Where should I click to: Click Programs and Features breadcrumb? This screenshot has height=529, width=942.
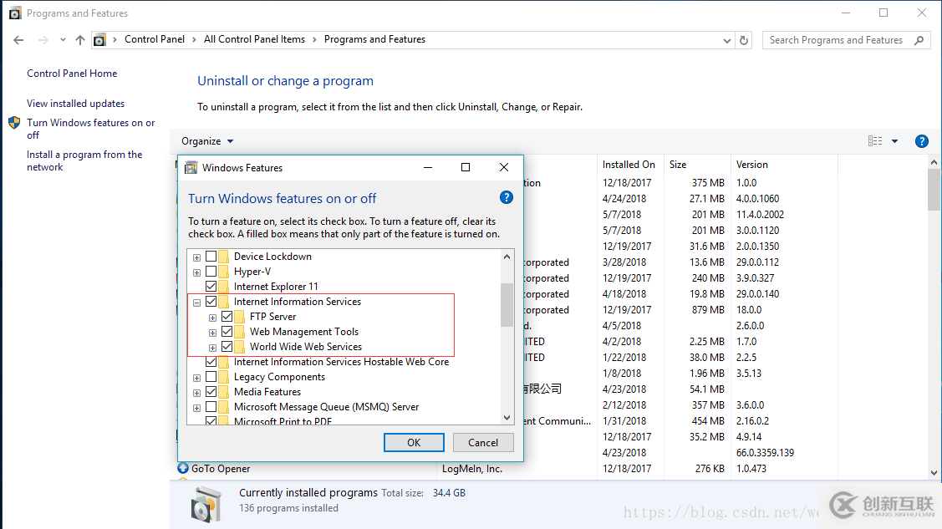click(374, 39)
